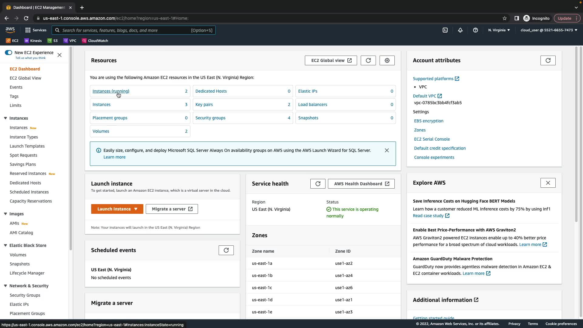Dismiss the SQL Server info banner
Viewport: 583px width, 328px height.
[387, 150]
